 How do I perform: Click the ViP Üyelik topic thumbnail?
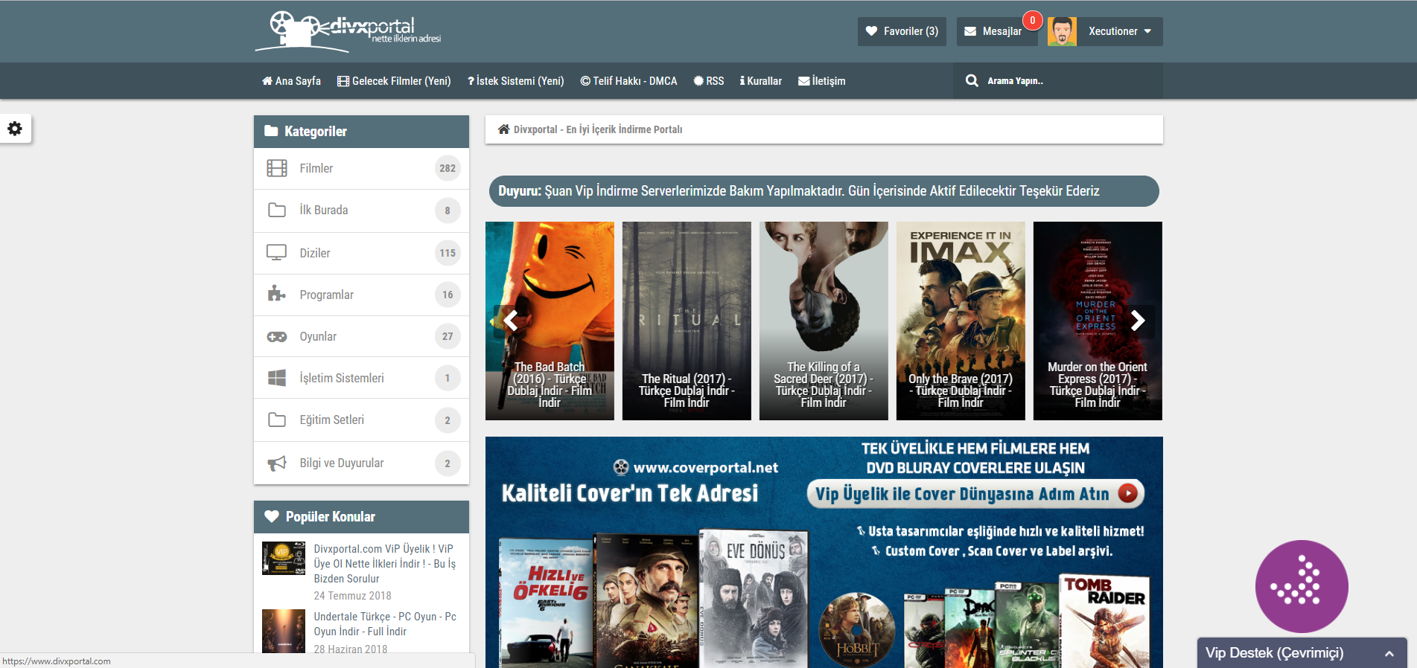tap(284, 559)
